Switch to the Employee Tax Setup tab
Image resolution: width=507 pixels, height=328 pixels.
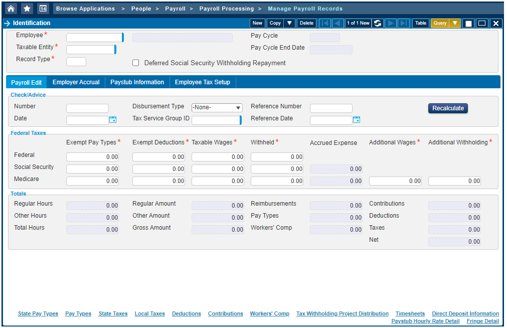tap(202, 82)
